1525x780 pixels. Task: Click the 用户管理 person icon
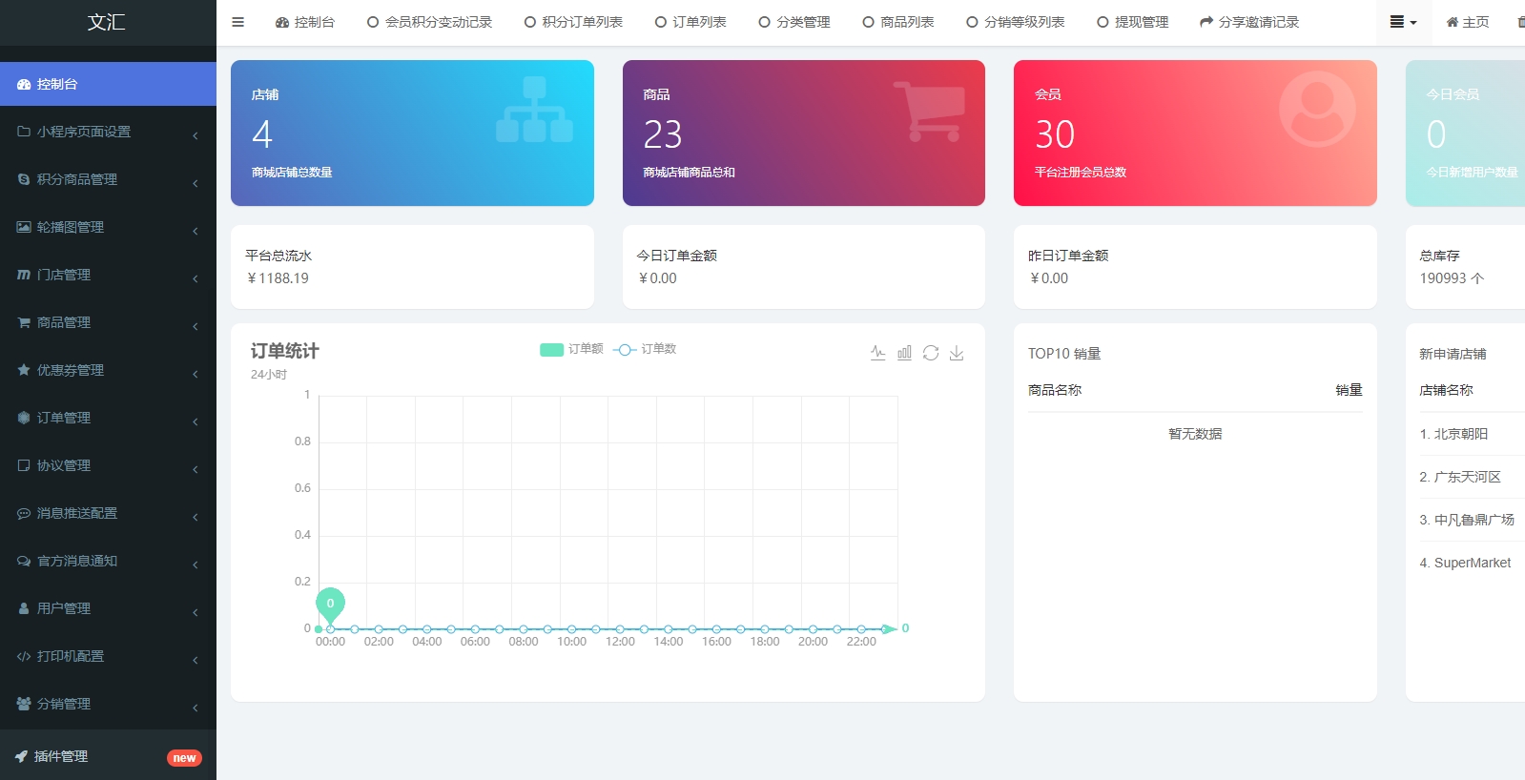pyautogui.click(x=24, y=608)
